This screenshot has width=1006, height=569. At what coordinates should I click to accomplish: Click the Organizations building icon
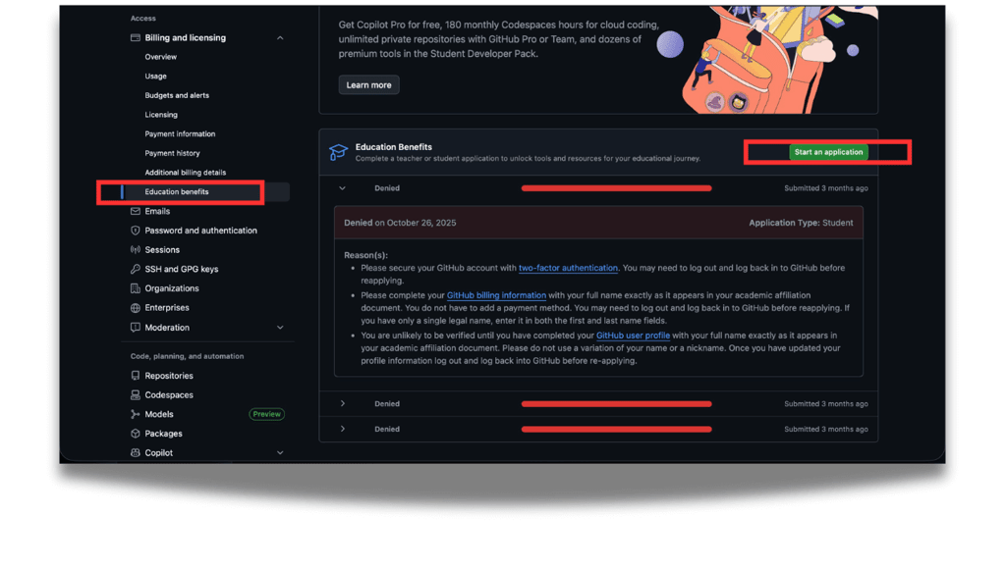136,288
